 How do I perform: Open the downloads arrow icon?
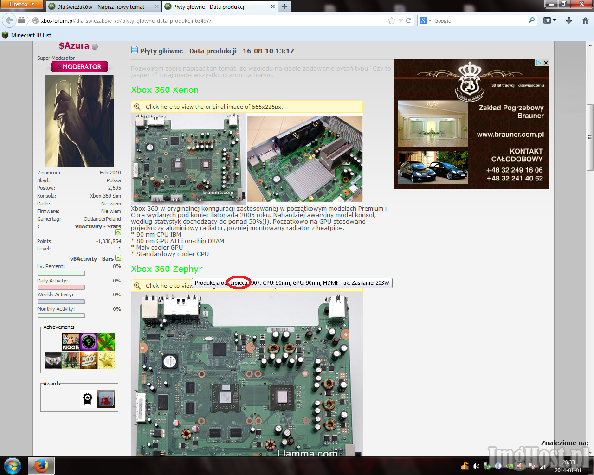point(569,20)
